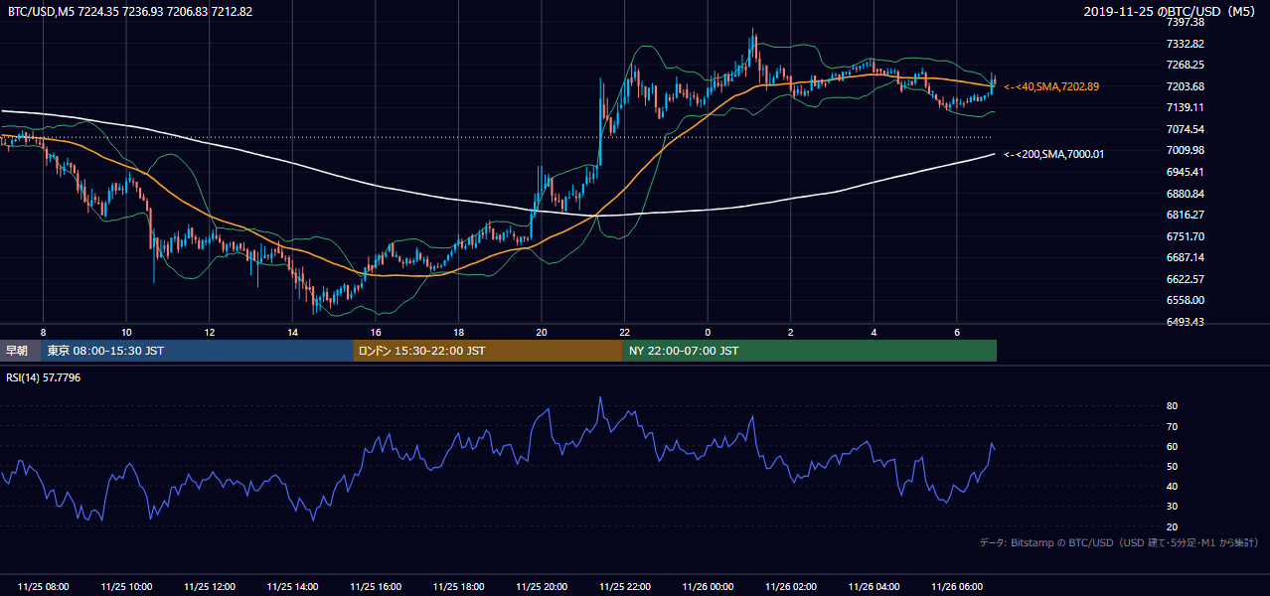The image size is (1270, 596).
Task: Click the RSI axis value 40
Action: 1173,486
